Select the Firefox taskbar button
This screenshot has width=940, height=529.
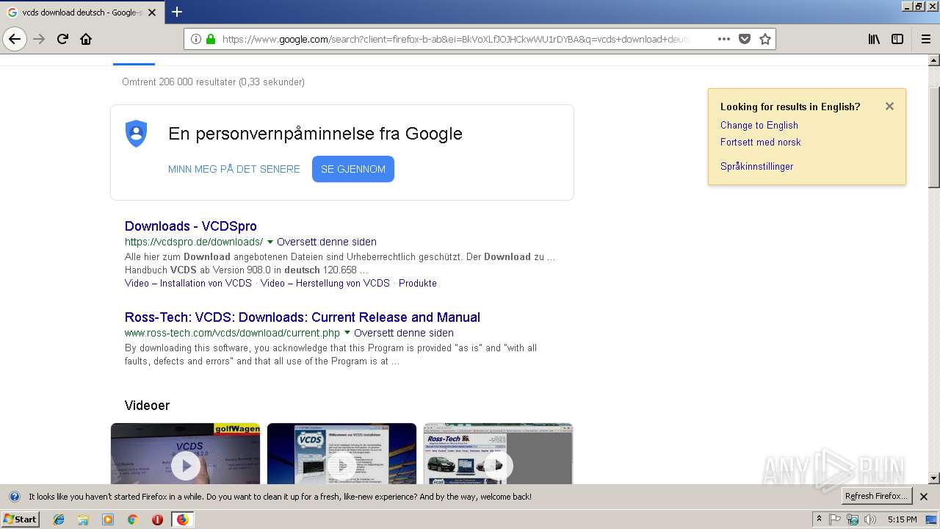[182, 519]
